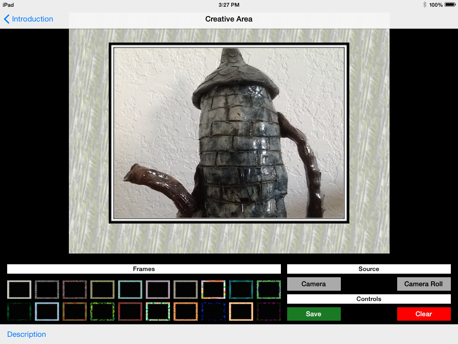Save the framed picture
This screenshot has width=458, height=344.
tap(314, 314)
